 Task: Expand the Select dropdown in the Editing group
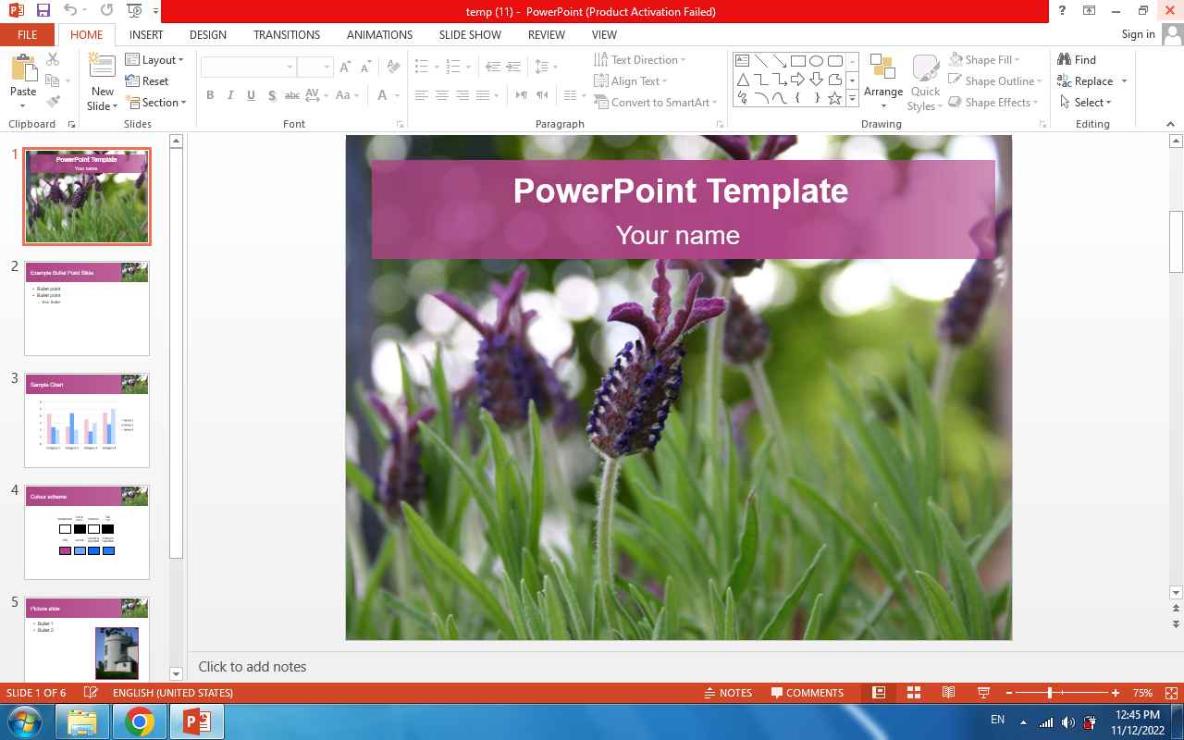tap(1086, 103)
